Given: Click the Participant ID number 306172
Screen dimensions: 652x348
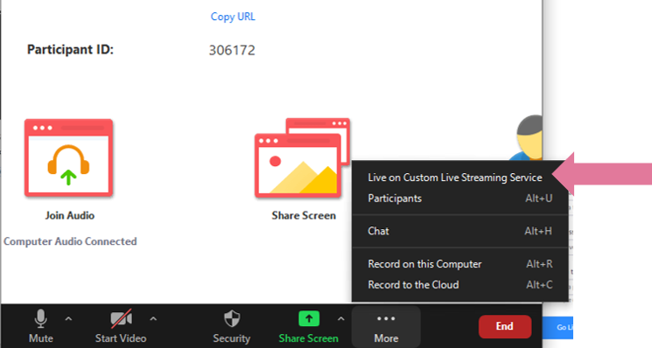Looking at the screenshot, I should click(x=232, y=50).
